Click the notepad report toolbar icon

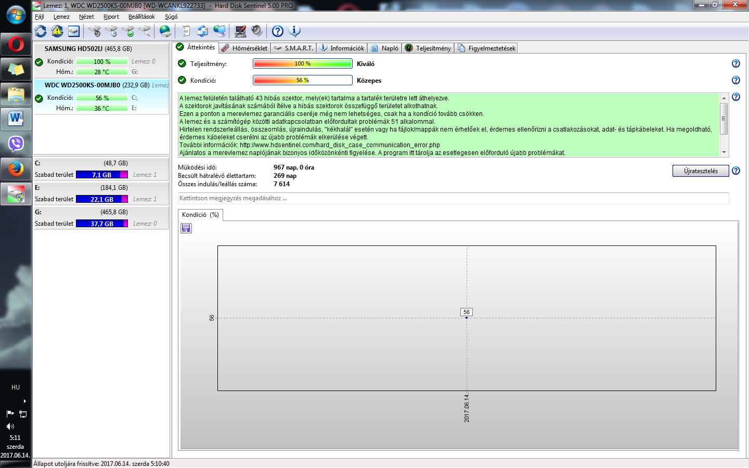[x=186, y=31]
